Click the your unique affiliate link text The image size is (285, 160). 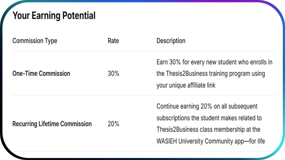click(x=186, y=85)
